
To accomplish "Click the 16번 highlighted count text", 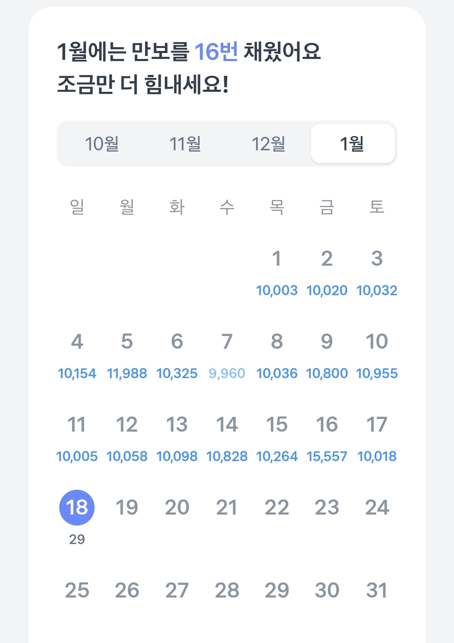I will coord(216,52).
